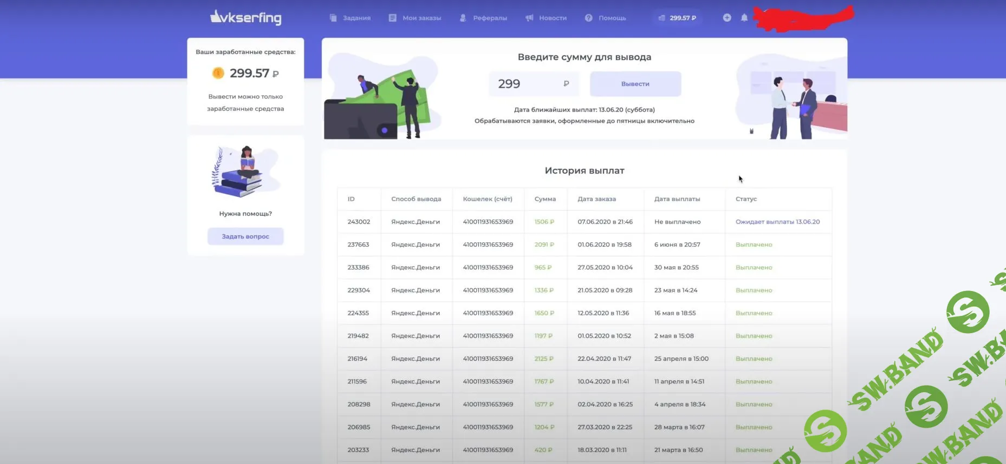Viewport: 1006px width, 464px height.
Task: Click the Вывести button
Action: [635, 84]
